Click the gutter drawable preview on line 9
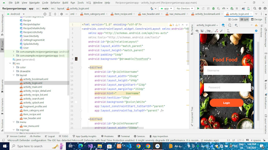 point(76,59)
